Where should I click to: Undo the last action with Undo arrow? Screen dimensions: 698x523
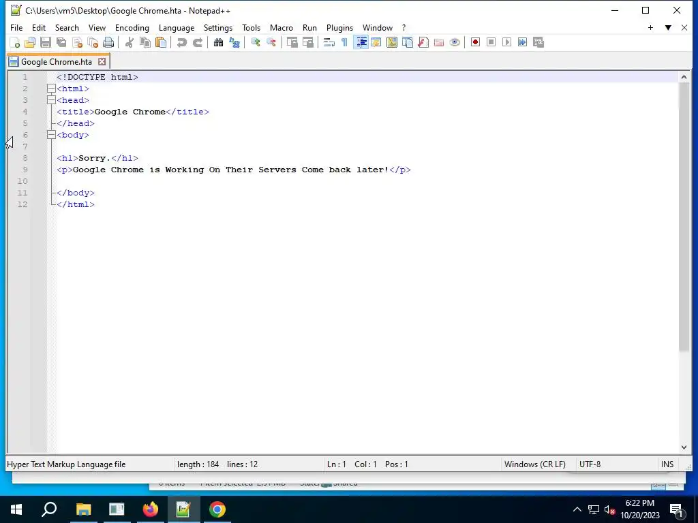click(181, 42)
